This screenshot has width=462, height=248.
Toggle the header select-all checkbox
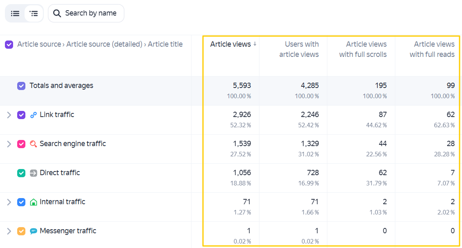(9, 45)
